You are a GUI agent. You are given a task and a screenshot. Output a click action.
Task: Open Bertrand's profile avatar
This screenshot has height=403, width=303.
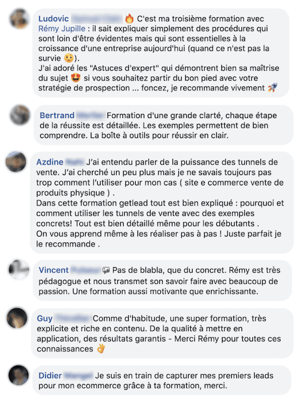coord(20,115)
